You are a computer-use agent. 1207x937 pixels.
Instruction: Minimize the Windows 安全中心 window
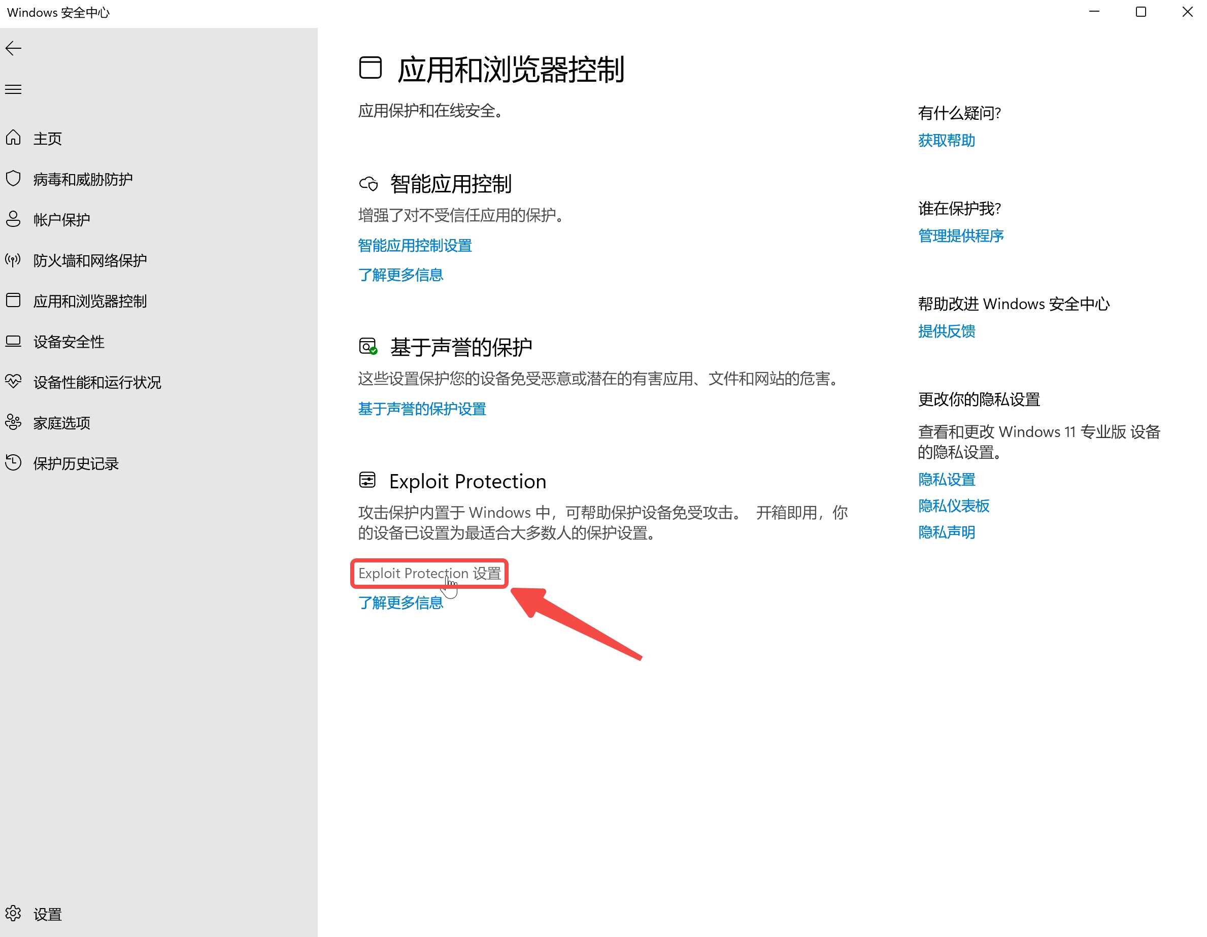coord(1094,12)
